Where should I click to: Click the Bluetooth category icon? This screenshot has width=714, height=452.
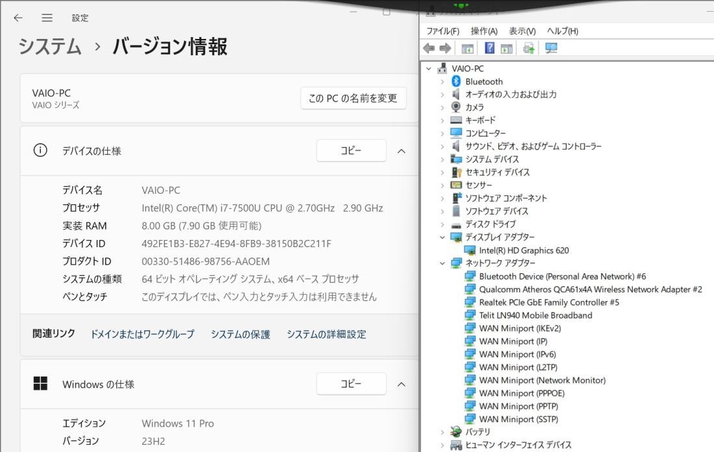pos(456,81)
